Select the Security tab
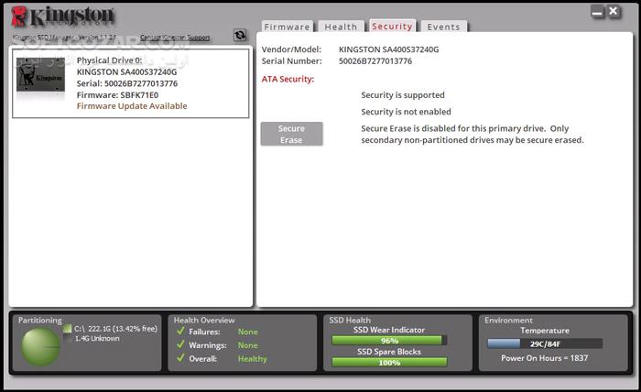Screen dimensions: 641x392 (x=393, y=27)
